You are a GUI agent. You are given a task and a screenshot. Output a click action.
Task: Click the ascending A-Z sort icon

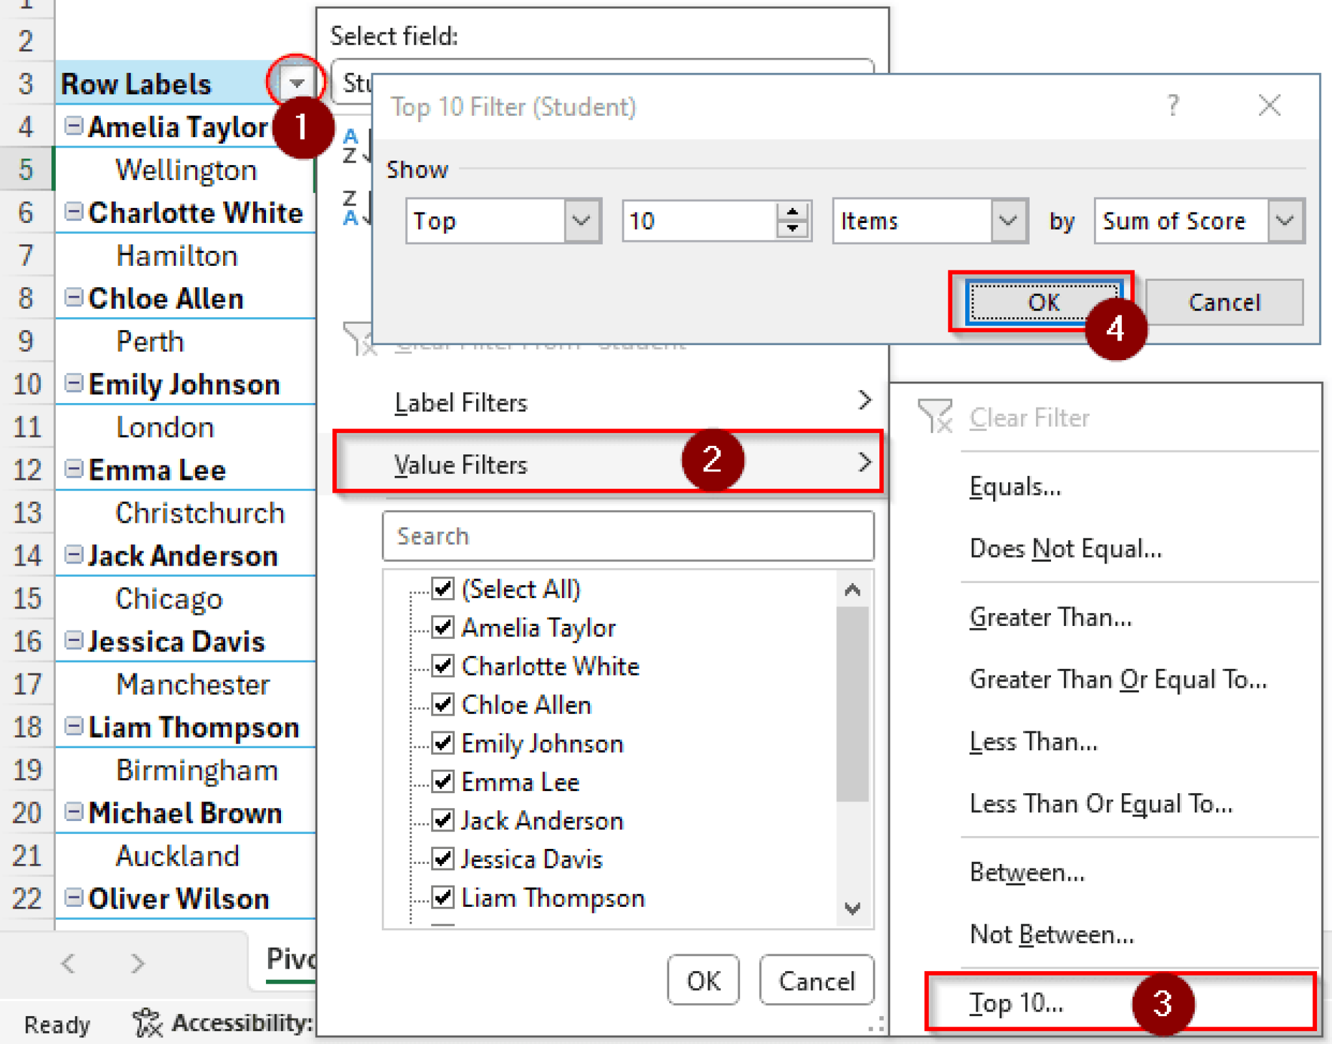[x=350, y=144]
